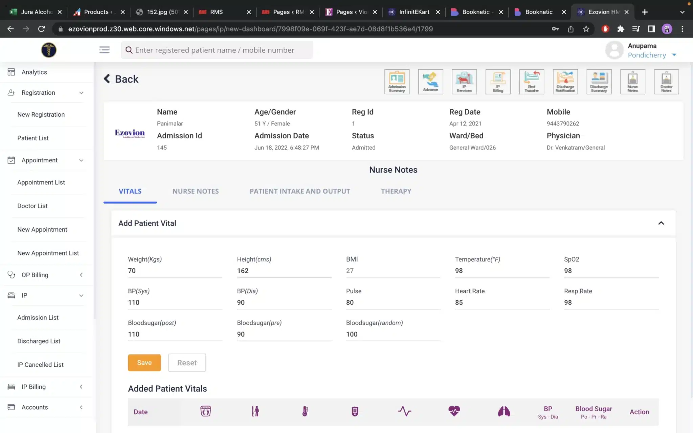The width and height of the screenshot is (693, 433).
Task: Click the Nurse Notes icon
Action: 632,82
